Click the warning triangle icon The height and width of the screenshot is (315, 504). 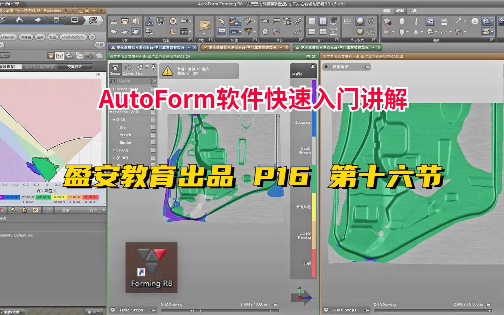(x=168, y=71)
